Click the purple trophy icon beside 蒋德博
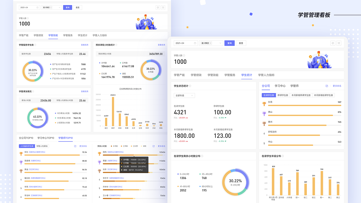 click(x=21, y=162)
